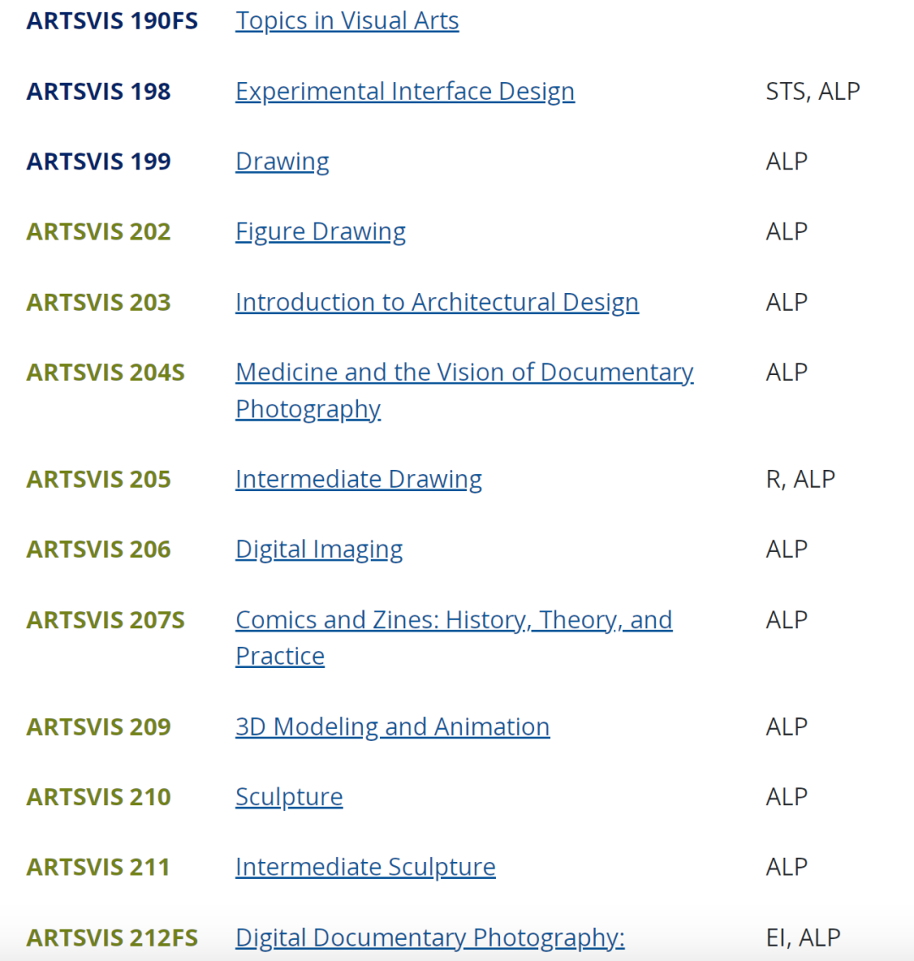Image resolution: width=914 pixels, height=961 pixels.
Task: Open the Digital Imaging course link
Action: [318, 550]
